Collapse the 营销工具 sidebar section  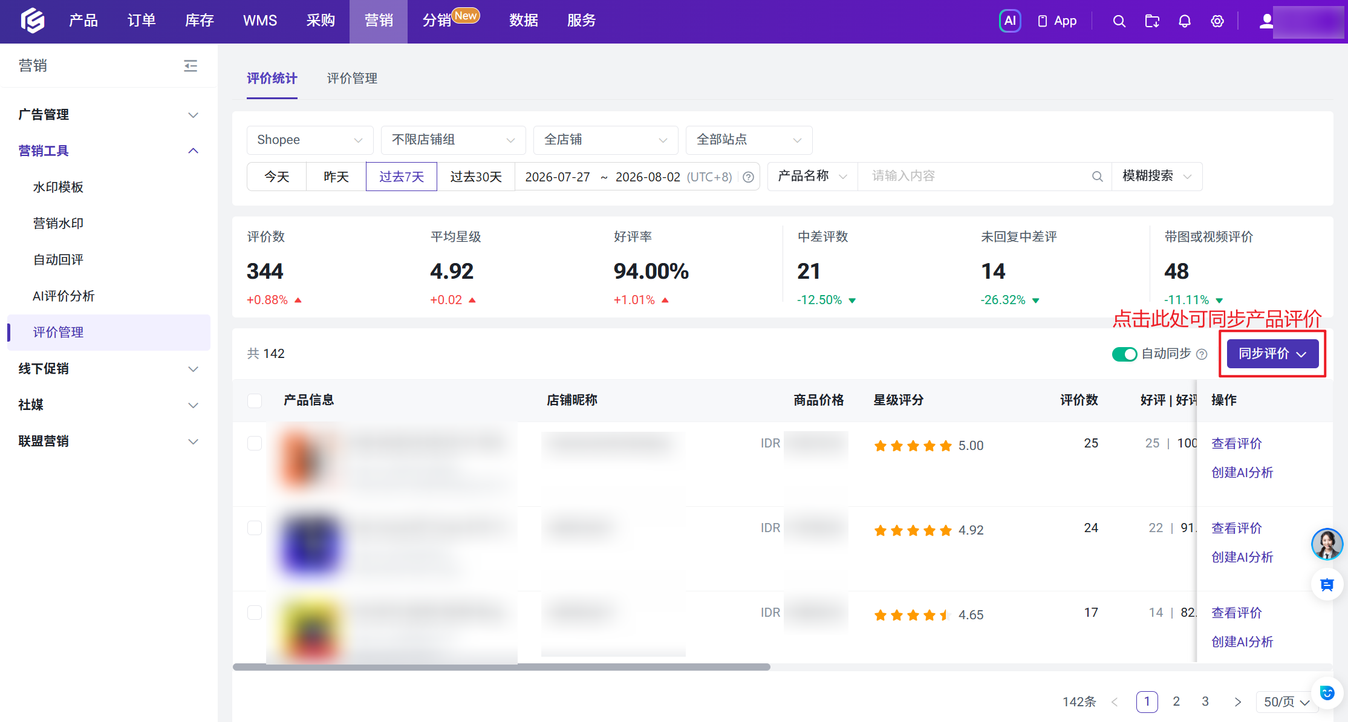pos(109,151)
